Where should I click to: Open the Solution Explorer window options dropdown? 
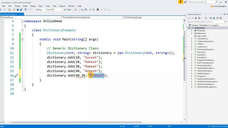click(x=222, y=14)
